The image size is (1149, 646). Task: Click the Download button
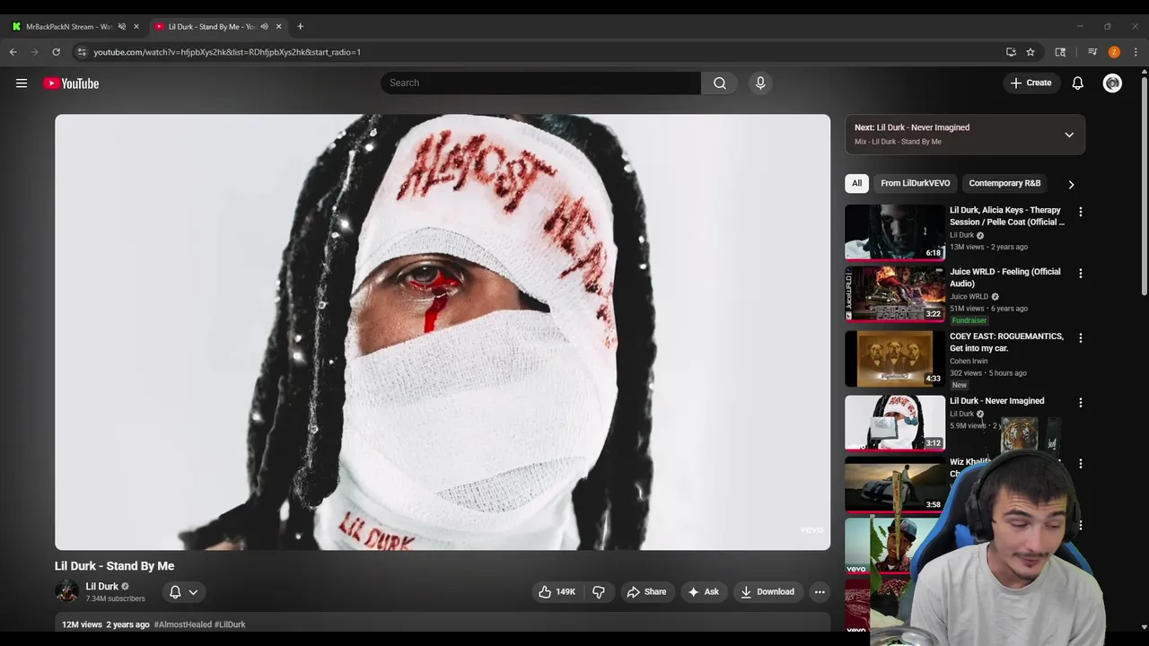(x=767, y=591)
